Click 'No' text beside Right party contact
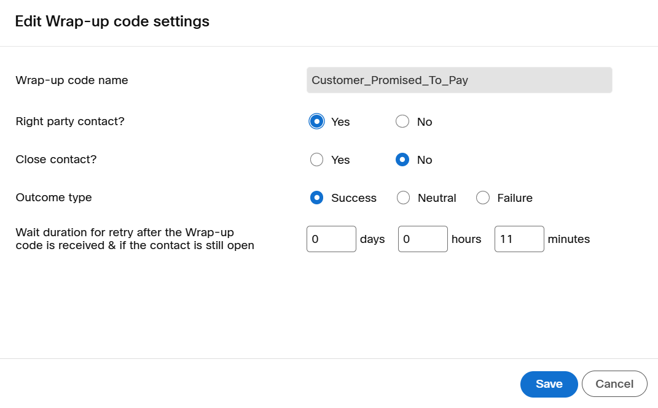The image size is (658, 408). [x=425, y=121]
